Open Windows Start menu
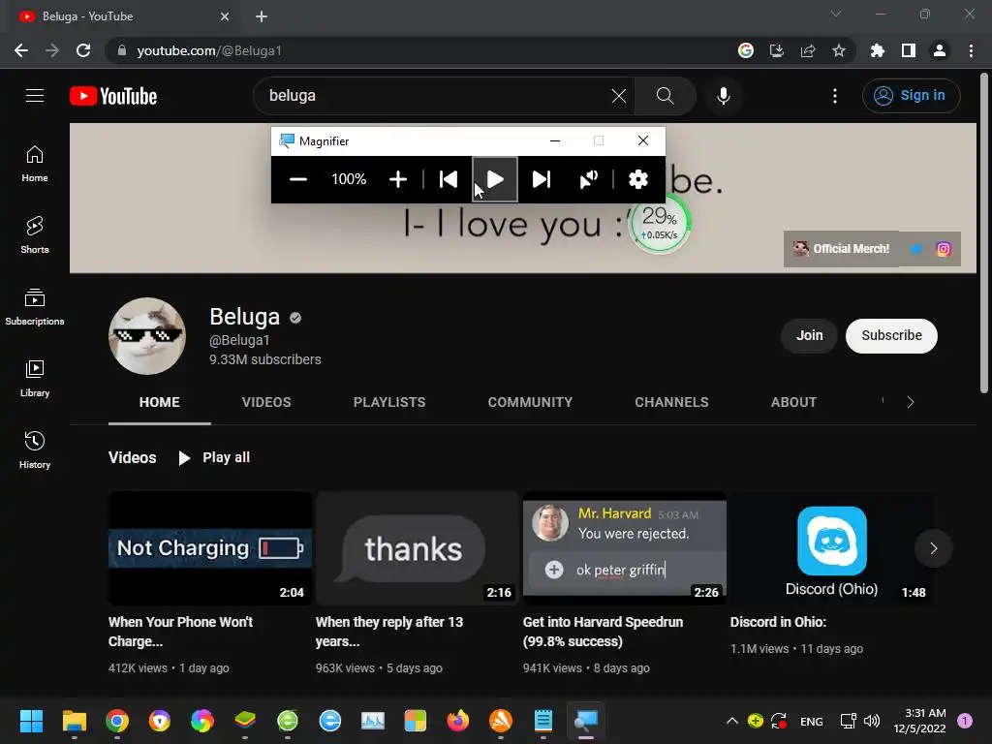Screen dimensions: 992x744 point(31,721)
